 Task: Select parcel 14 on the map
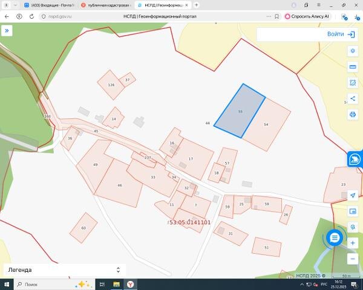point(114,119)
